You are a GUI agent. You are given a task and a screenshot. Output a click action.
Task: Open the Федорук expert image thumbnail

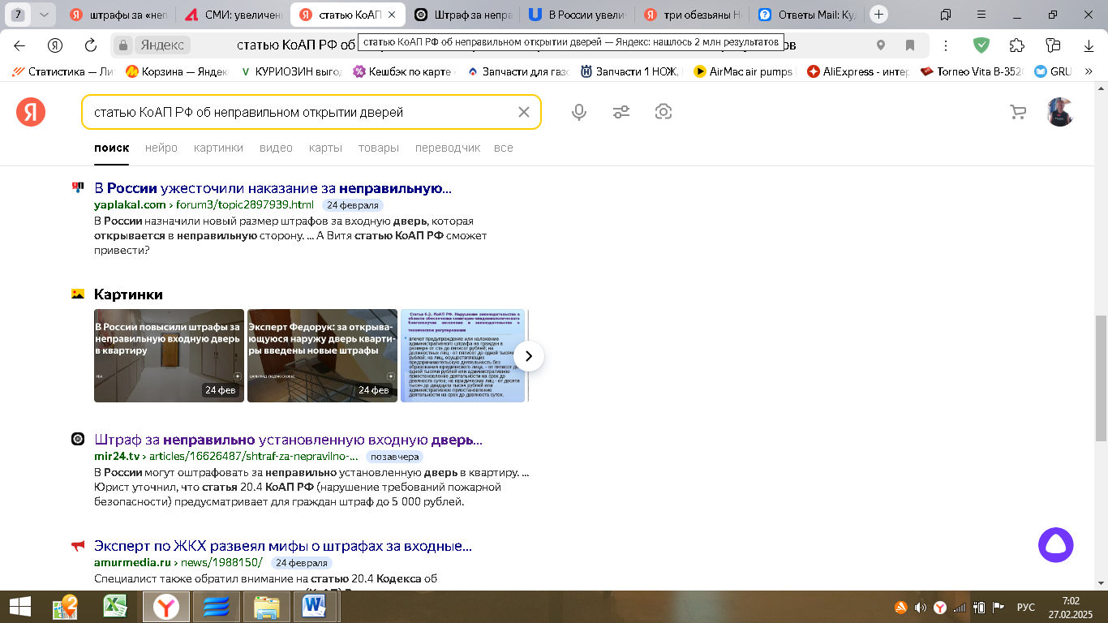tap(322, 356)
